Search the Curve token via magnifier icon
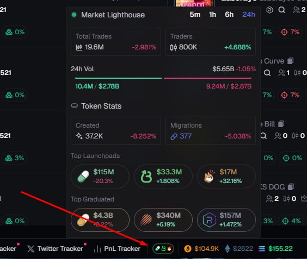 pyautogui.click(x=267, y=73)
